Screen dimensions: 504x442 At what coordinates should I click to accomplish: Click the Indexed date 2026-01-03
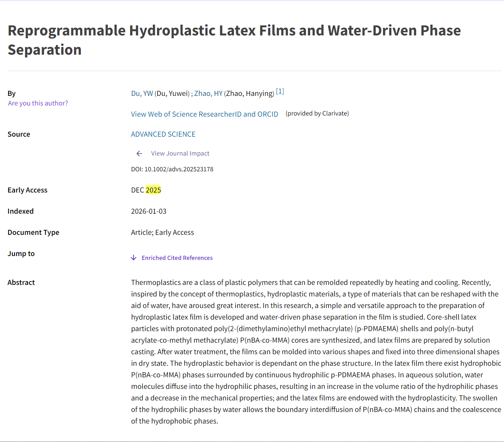coord(149,211)
